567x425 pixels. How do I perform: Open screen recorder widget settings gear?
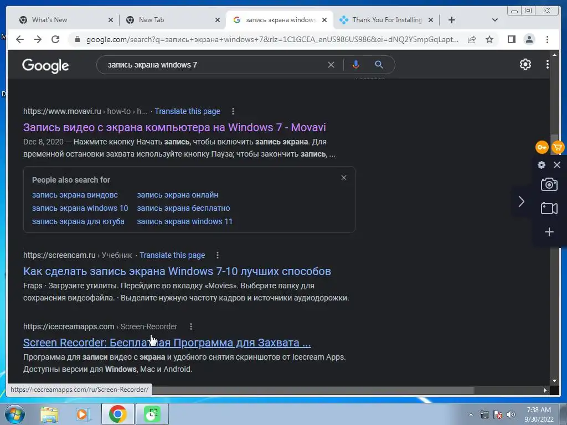[x=542, y=165]
